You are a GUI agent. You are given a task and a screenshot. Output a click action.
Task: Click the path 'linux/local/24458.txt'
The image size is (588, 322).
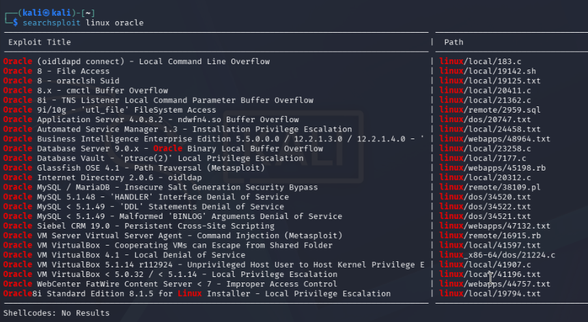(x=490, y=129)
